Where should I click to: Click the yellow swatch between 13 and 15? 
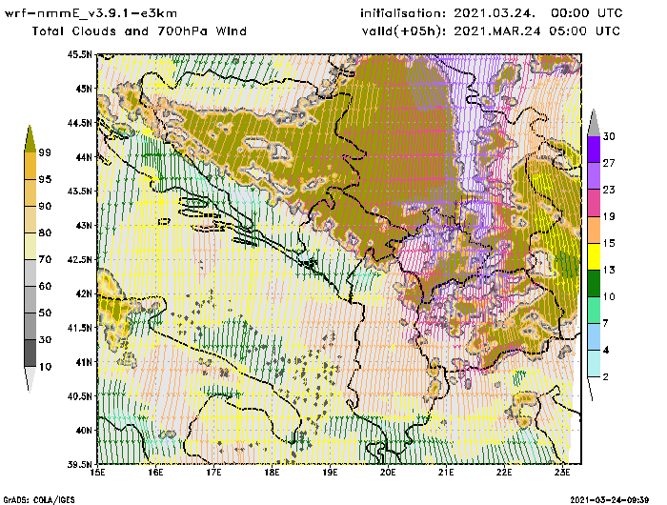[x=594, y=256]
